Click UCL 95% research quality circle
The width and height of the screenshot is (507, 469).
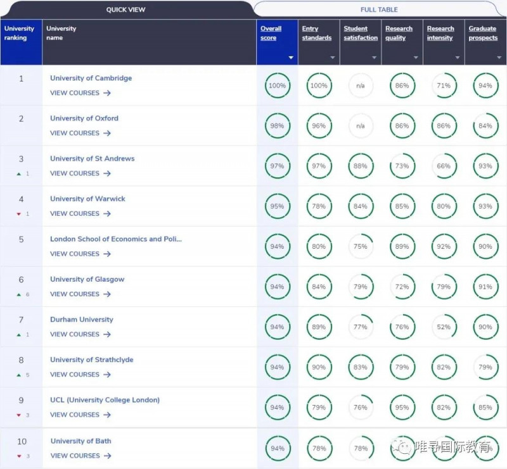tap(402, 408)
